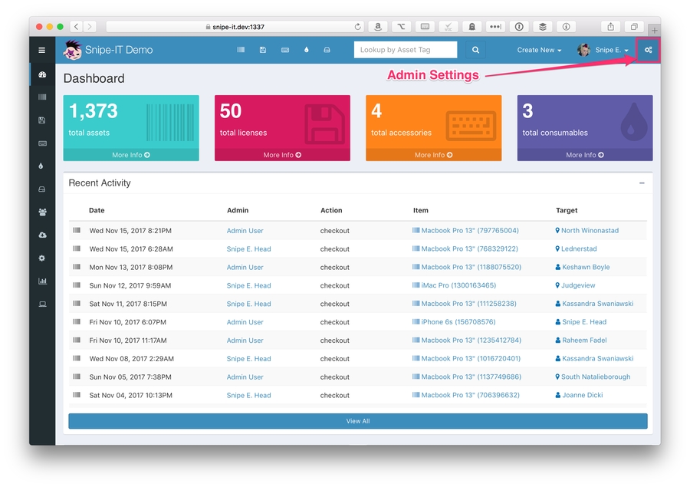Open Admin Settings gears icon

[x=648, y=51]
